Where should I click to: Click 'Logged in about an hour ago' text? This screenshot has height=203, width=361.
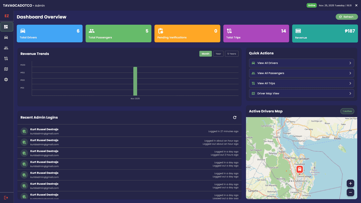[221, 141]
